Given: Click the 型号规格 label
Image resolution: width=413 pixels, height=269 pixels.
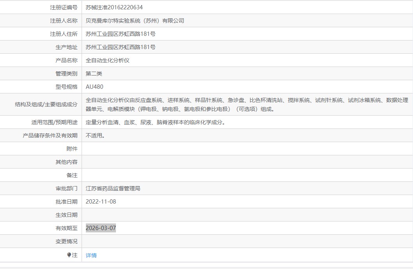Looking at the screenshot, I should (66, 87).
